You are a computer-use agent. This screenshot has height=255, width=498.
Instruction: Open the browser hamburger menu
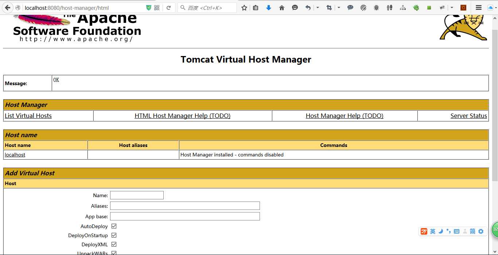[x=479, y=8]
